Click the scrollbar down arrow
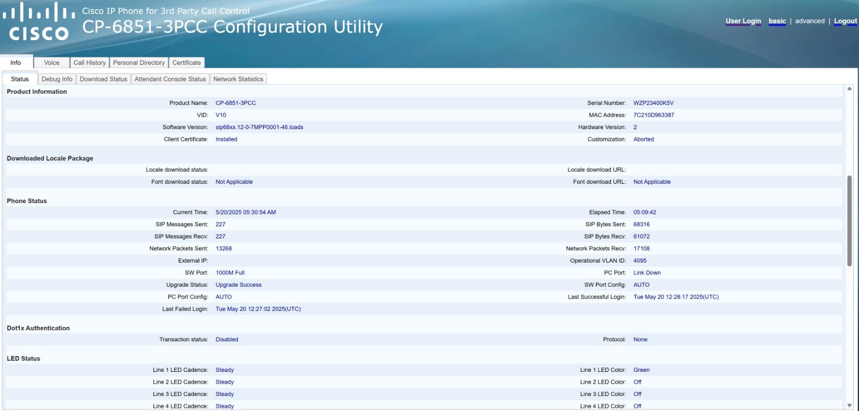 [x=849, y=406]
